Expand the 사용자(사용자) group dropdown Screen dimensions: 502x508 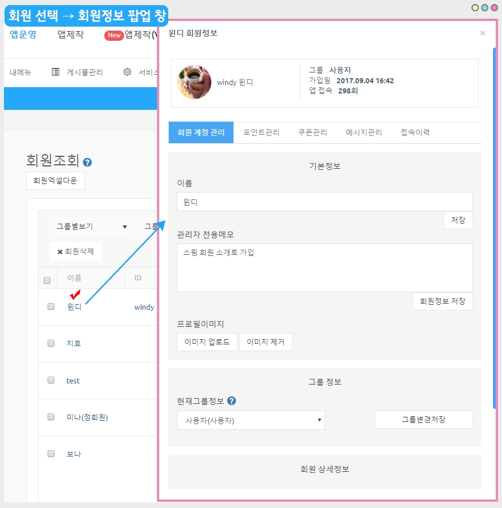(x=250, y=420)
